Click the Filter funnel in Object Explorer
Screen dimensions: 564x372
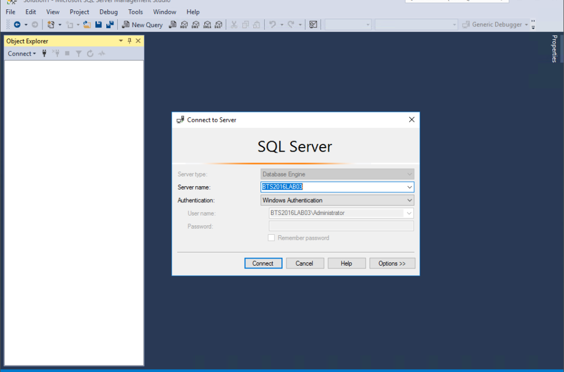78,53
